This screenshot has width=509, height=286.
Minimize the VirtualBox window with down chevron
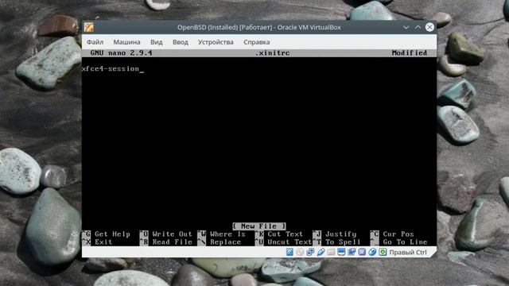[x=406, y=27]
